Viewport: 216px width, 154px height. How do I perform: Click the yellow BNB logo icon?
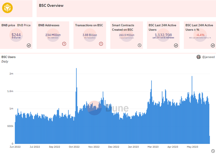pos(7,8)
